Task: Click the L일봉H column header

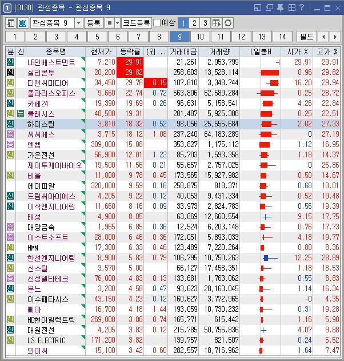Action: [261, 52]
